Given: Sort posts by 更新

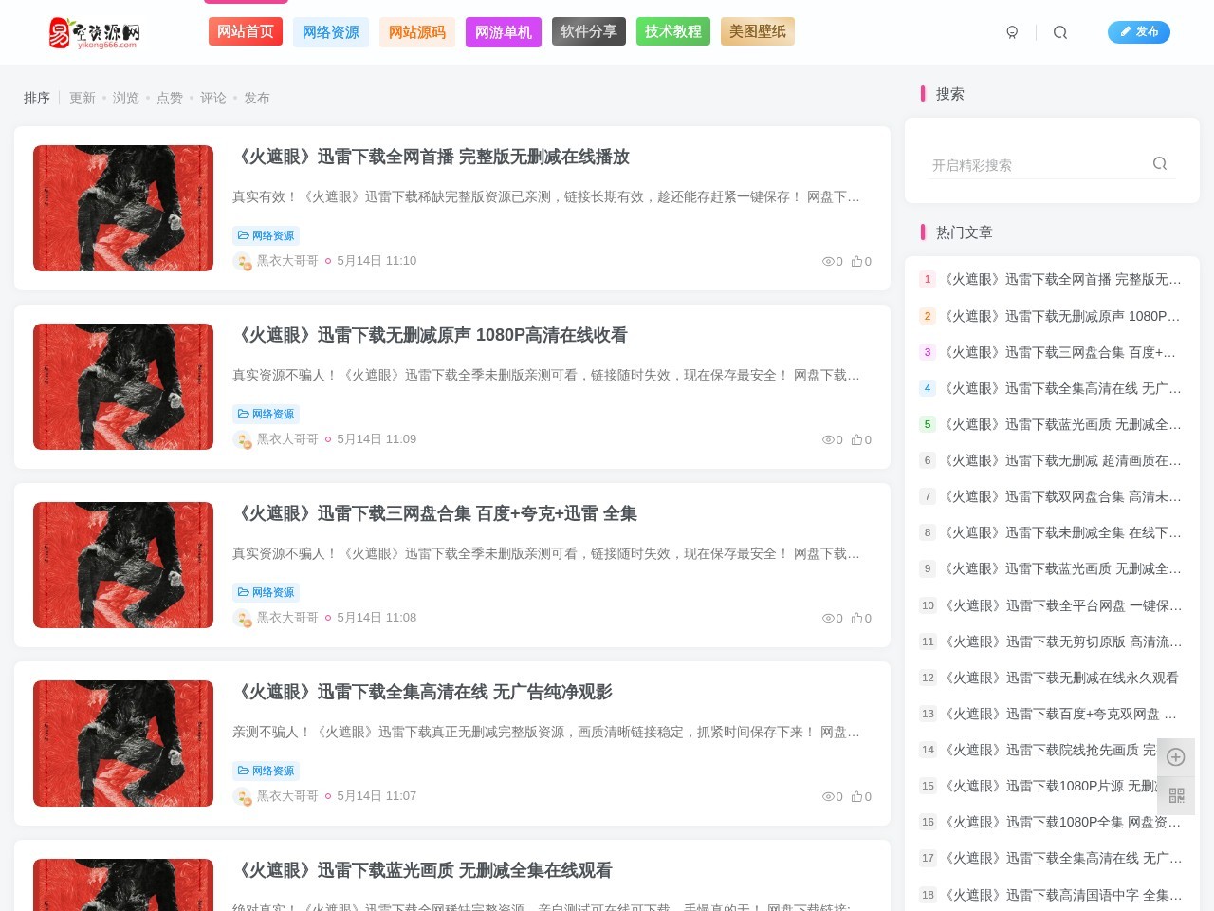Looking at the screenshot, I should point(83,98).
